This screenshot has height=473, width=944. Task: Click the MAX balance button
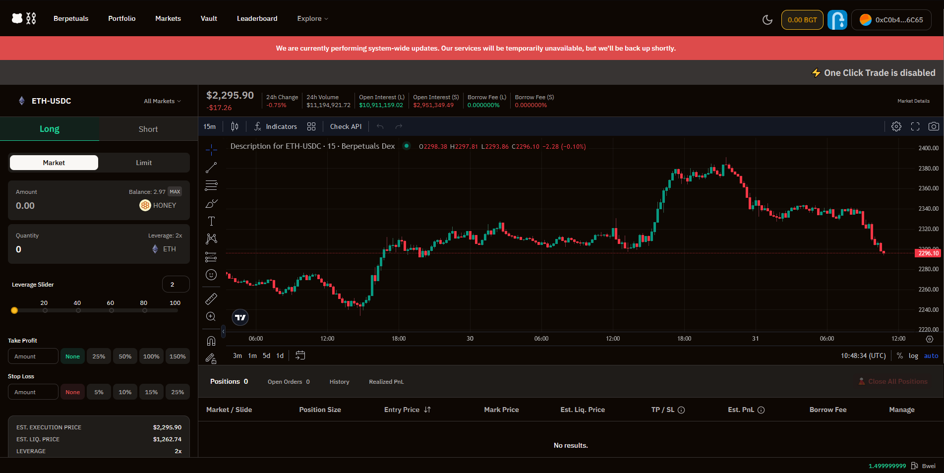tap(175, 191)
